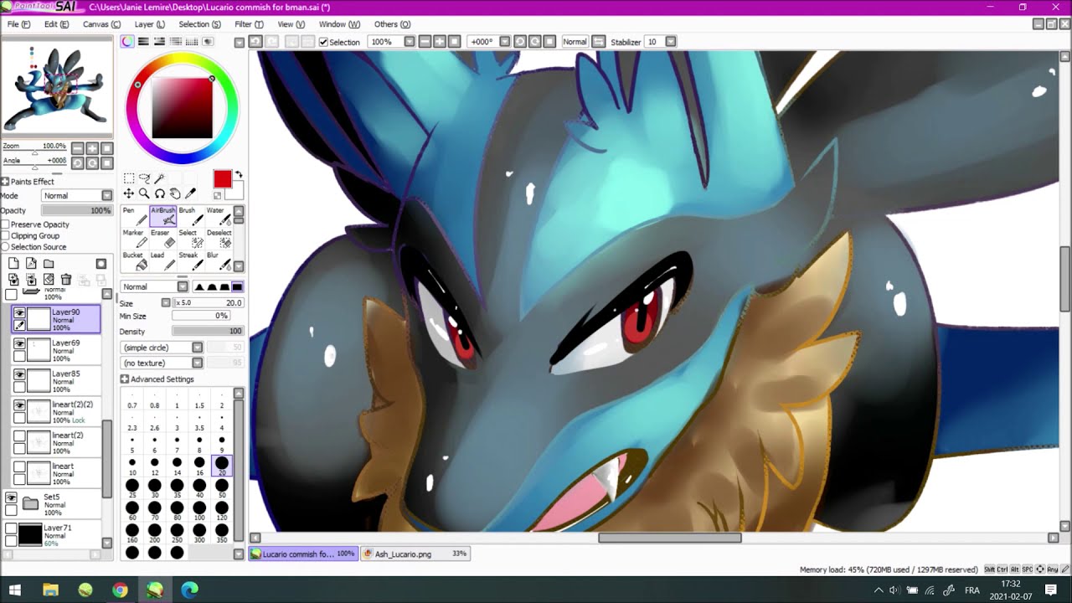Activate the zoom magnifier tool
Screen dimensions: 1072x603
144,193
